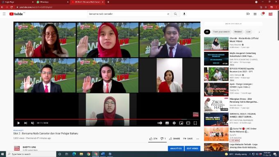Image resolution: width=279 pixels, height=157 pixels.
Task: Open the Chrome three-dot menu
Action: pyautogui.click(x=277, y=7)
